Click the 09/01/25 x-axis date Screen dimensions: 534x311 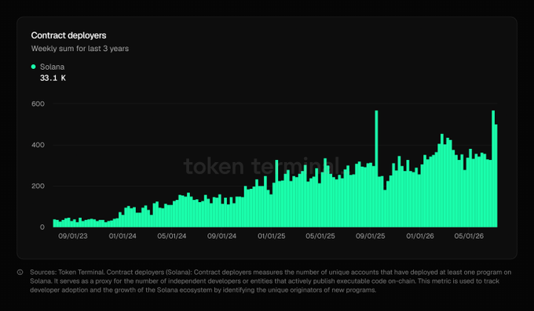[371, 236]
